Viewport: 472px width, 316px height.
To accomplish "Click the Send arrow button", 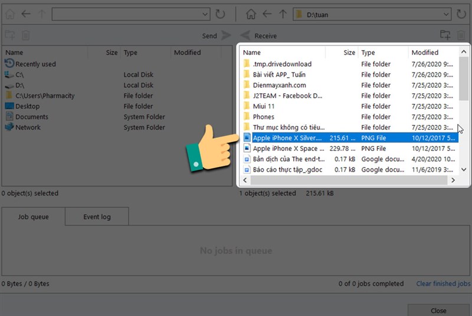I will (x=226, y=35).
